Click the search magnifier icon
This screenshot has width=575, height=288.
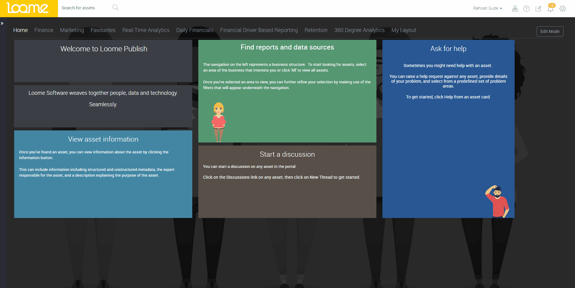point(115,8)
